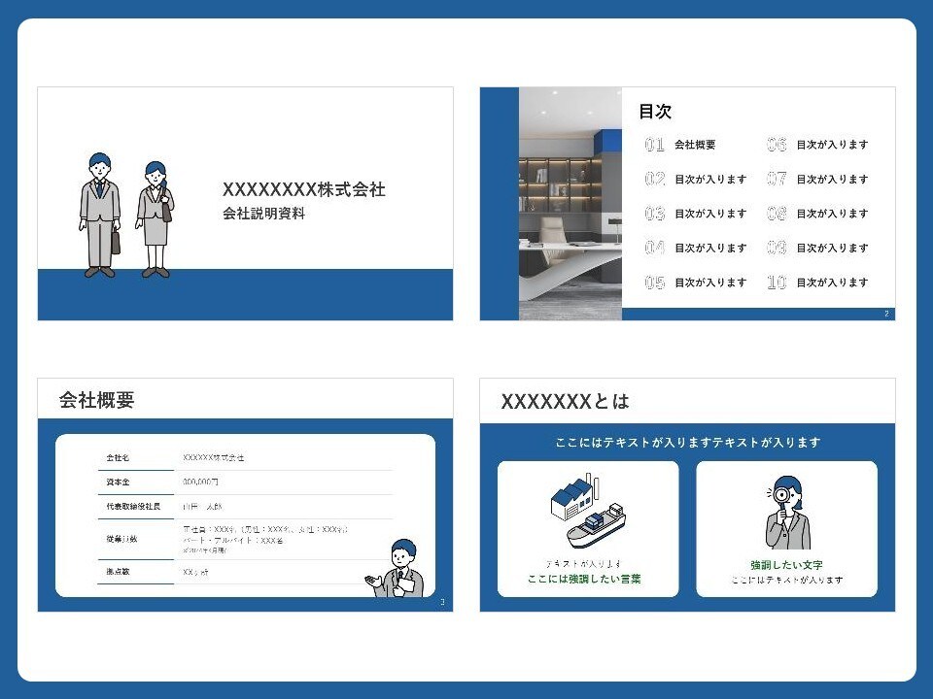The height and width of the screenshot is (699, 933).
Task: Select contents entry numbered 05
Action: [x=696, y=283]
